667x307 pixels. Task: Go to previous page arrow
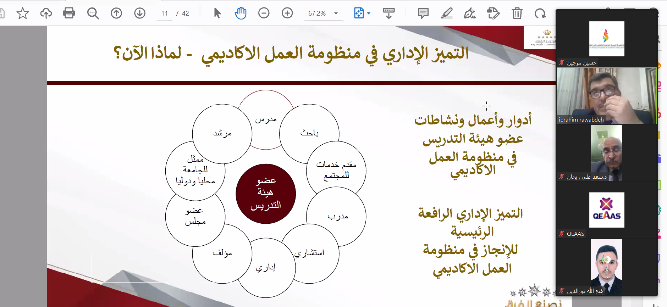tap(116, 13)
